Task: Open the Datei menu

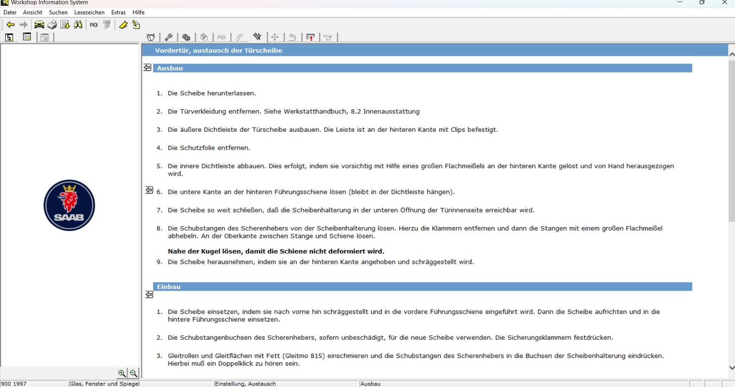Action: pyautogui.click(x=10, y=12)
